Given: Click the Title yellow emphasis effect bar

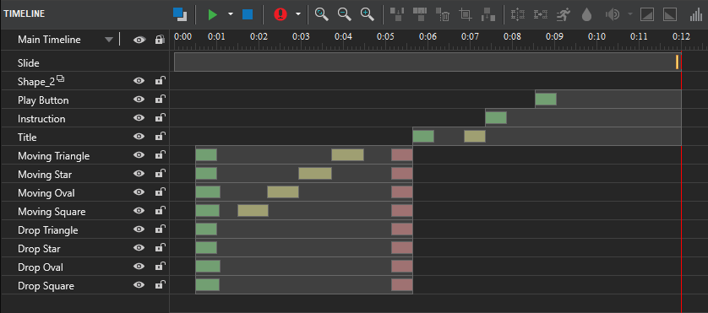Looking at the screenshot, I should pyautogui.click(x=475, y=136).
